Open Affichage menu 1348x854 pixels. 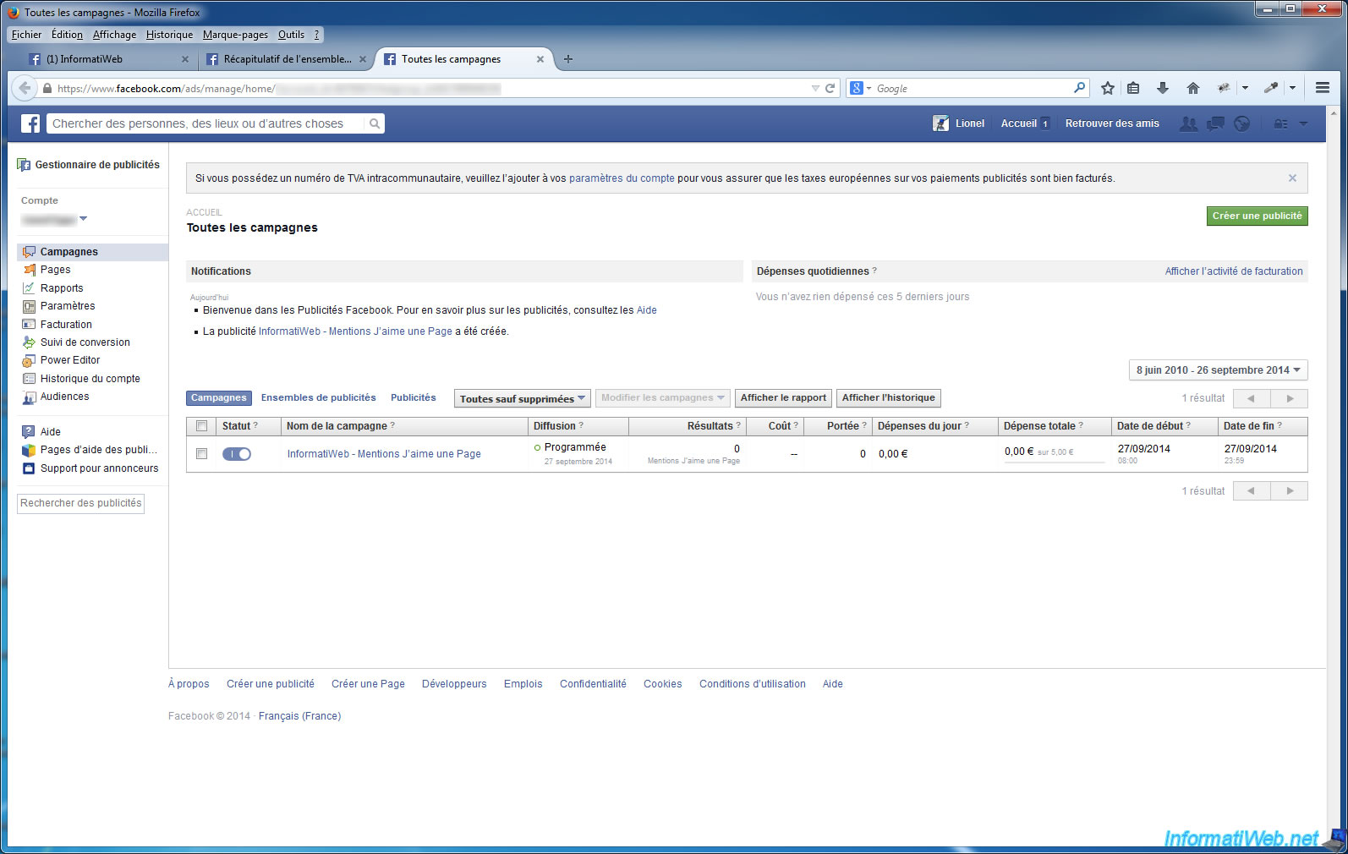[114, 35]
